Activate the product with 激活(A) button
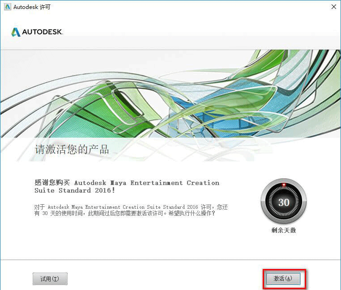This screenshot has width=341, height=290. [283, 278]
